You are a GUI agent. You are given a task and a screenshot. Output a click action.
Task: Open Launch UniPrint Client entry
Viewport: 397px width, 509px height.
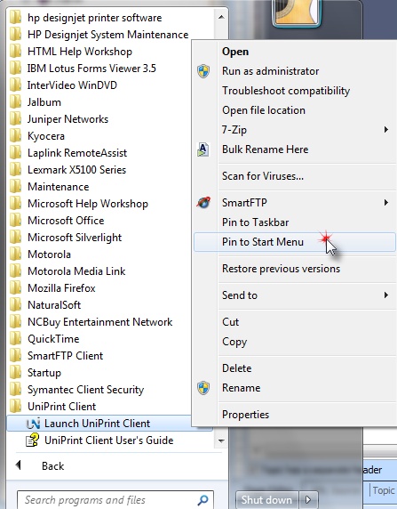coord(109,424)
